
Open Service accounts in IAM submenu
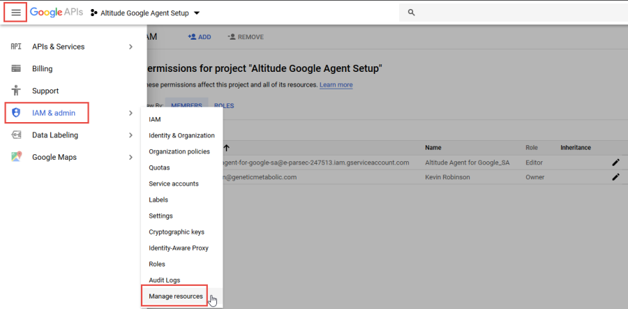click(x=174, y=183)
